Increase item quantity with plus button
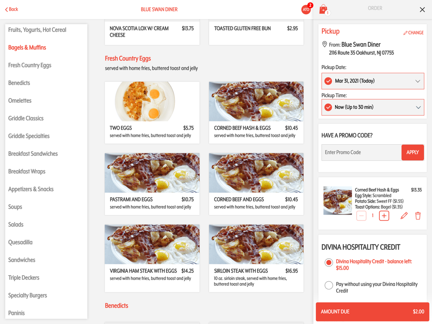The width and height of the screenshot is (432, 324). point(384,216)
